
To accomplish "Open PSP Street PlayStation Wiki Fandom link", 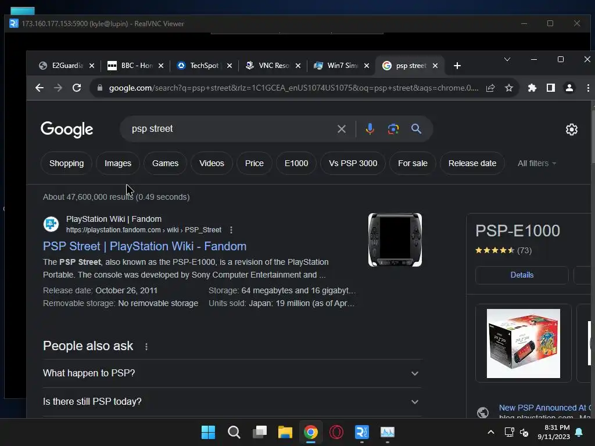I will [x=145, y=246].
